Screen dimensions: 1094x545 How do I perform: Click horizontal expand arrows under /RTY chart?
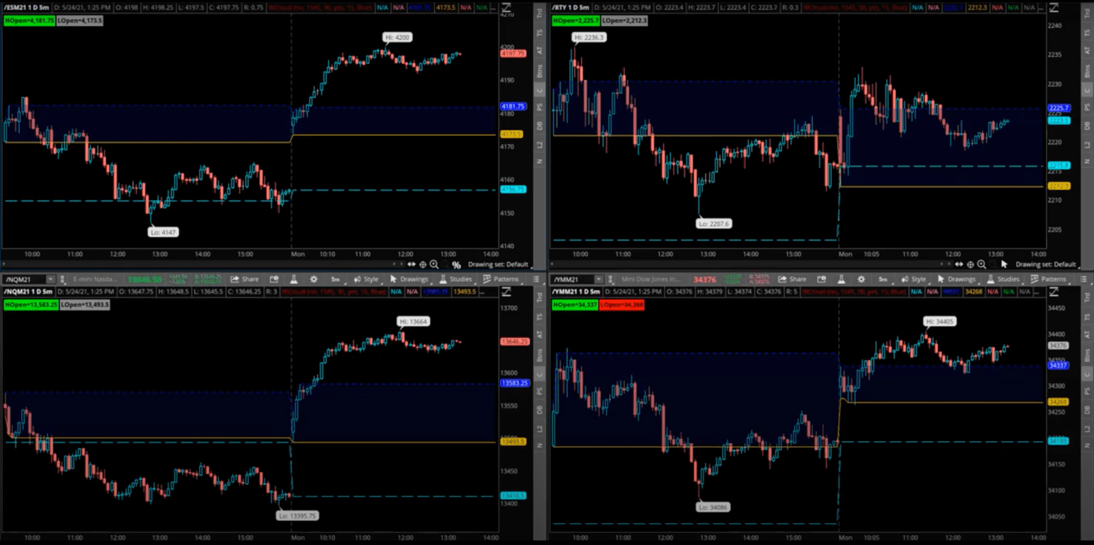coord(959,264)
